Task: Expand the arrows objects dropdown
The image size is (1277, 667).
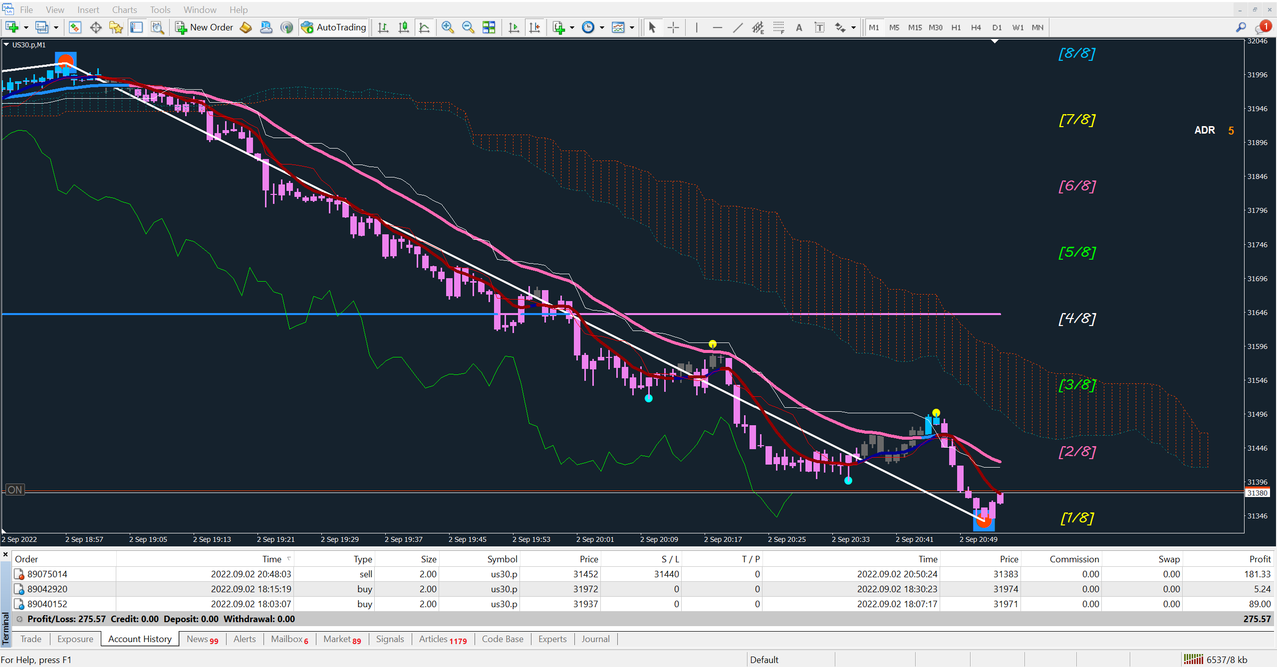Action: (853, 27)
